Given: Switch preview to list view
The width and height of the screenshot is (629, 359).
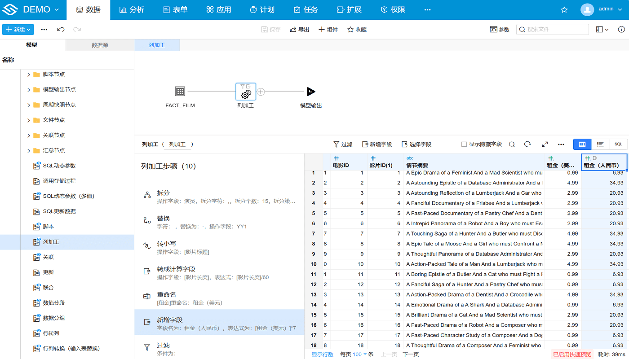Looking at the screenshot, I should tap(600, 144).
